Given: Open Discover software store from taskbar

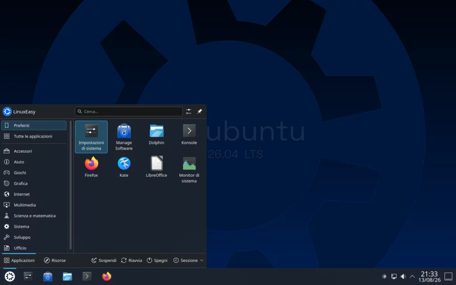Looking at the screenshot, I should (48, 276).
